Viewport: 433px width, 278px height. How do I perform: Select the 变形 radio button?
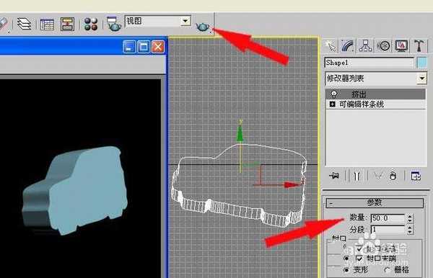(346, 270)
